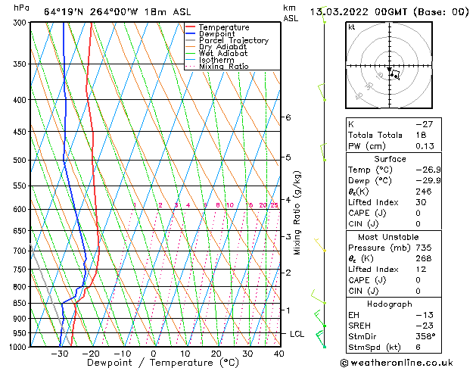The height and width of the screenshot is (368, 476).
Task: Click the wind barb at 500 hPa
Action: tap(323, 152)
